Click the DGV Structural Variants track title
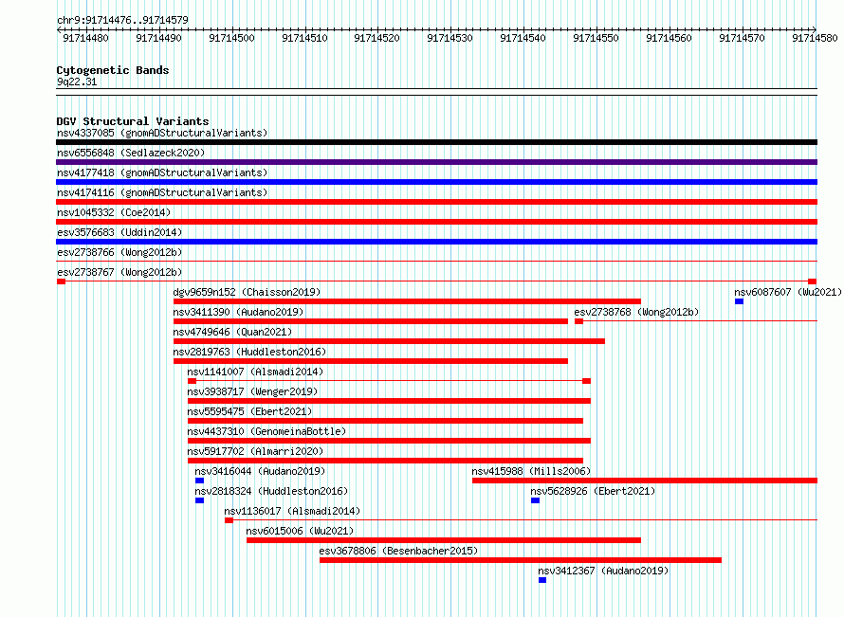844x617 pixels. click(x=133, y=121)
